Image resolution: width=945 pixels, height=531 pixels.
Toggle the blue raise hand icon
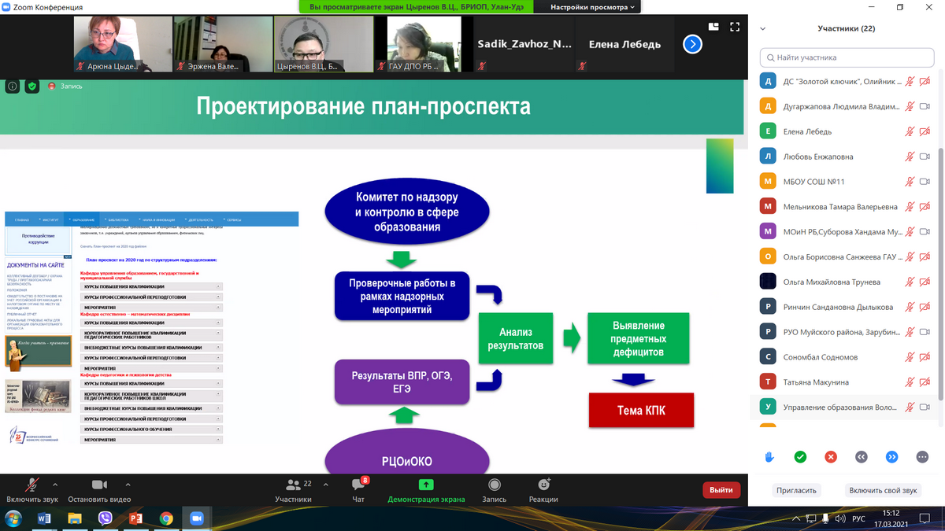tap(769, 457)
